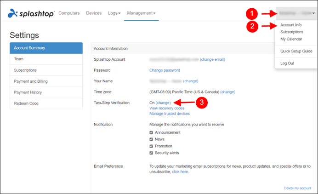This screenshot has height=194, width=318.
Task: Click change link next to Your Name
Action: [x=190, y=81]
